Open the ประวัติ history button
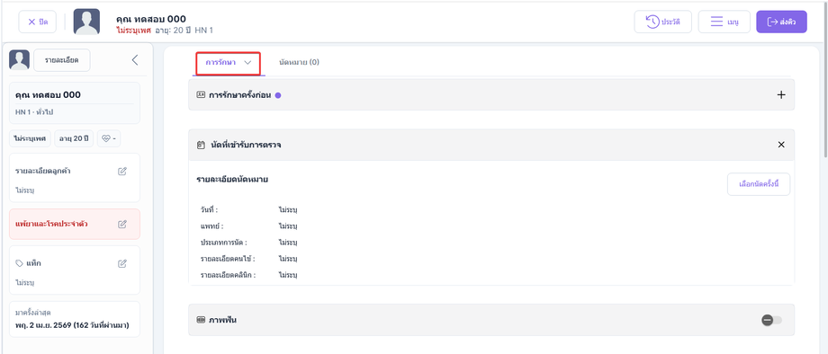The height and width of the screenshot is (354, 828). (662, 22)
